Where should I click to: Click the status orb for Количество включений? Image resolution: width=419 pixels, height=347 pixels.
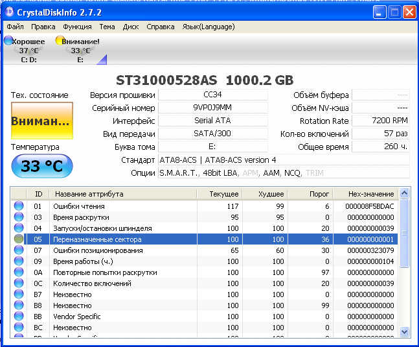19,283
